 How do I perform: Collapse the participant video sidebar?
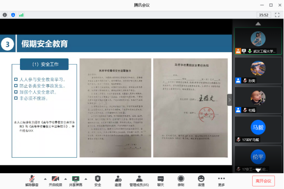(230, 100)
